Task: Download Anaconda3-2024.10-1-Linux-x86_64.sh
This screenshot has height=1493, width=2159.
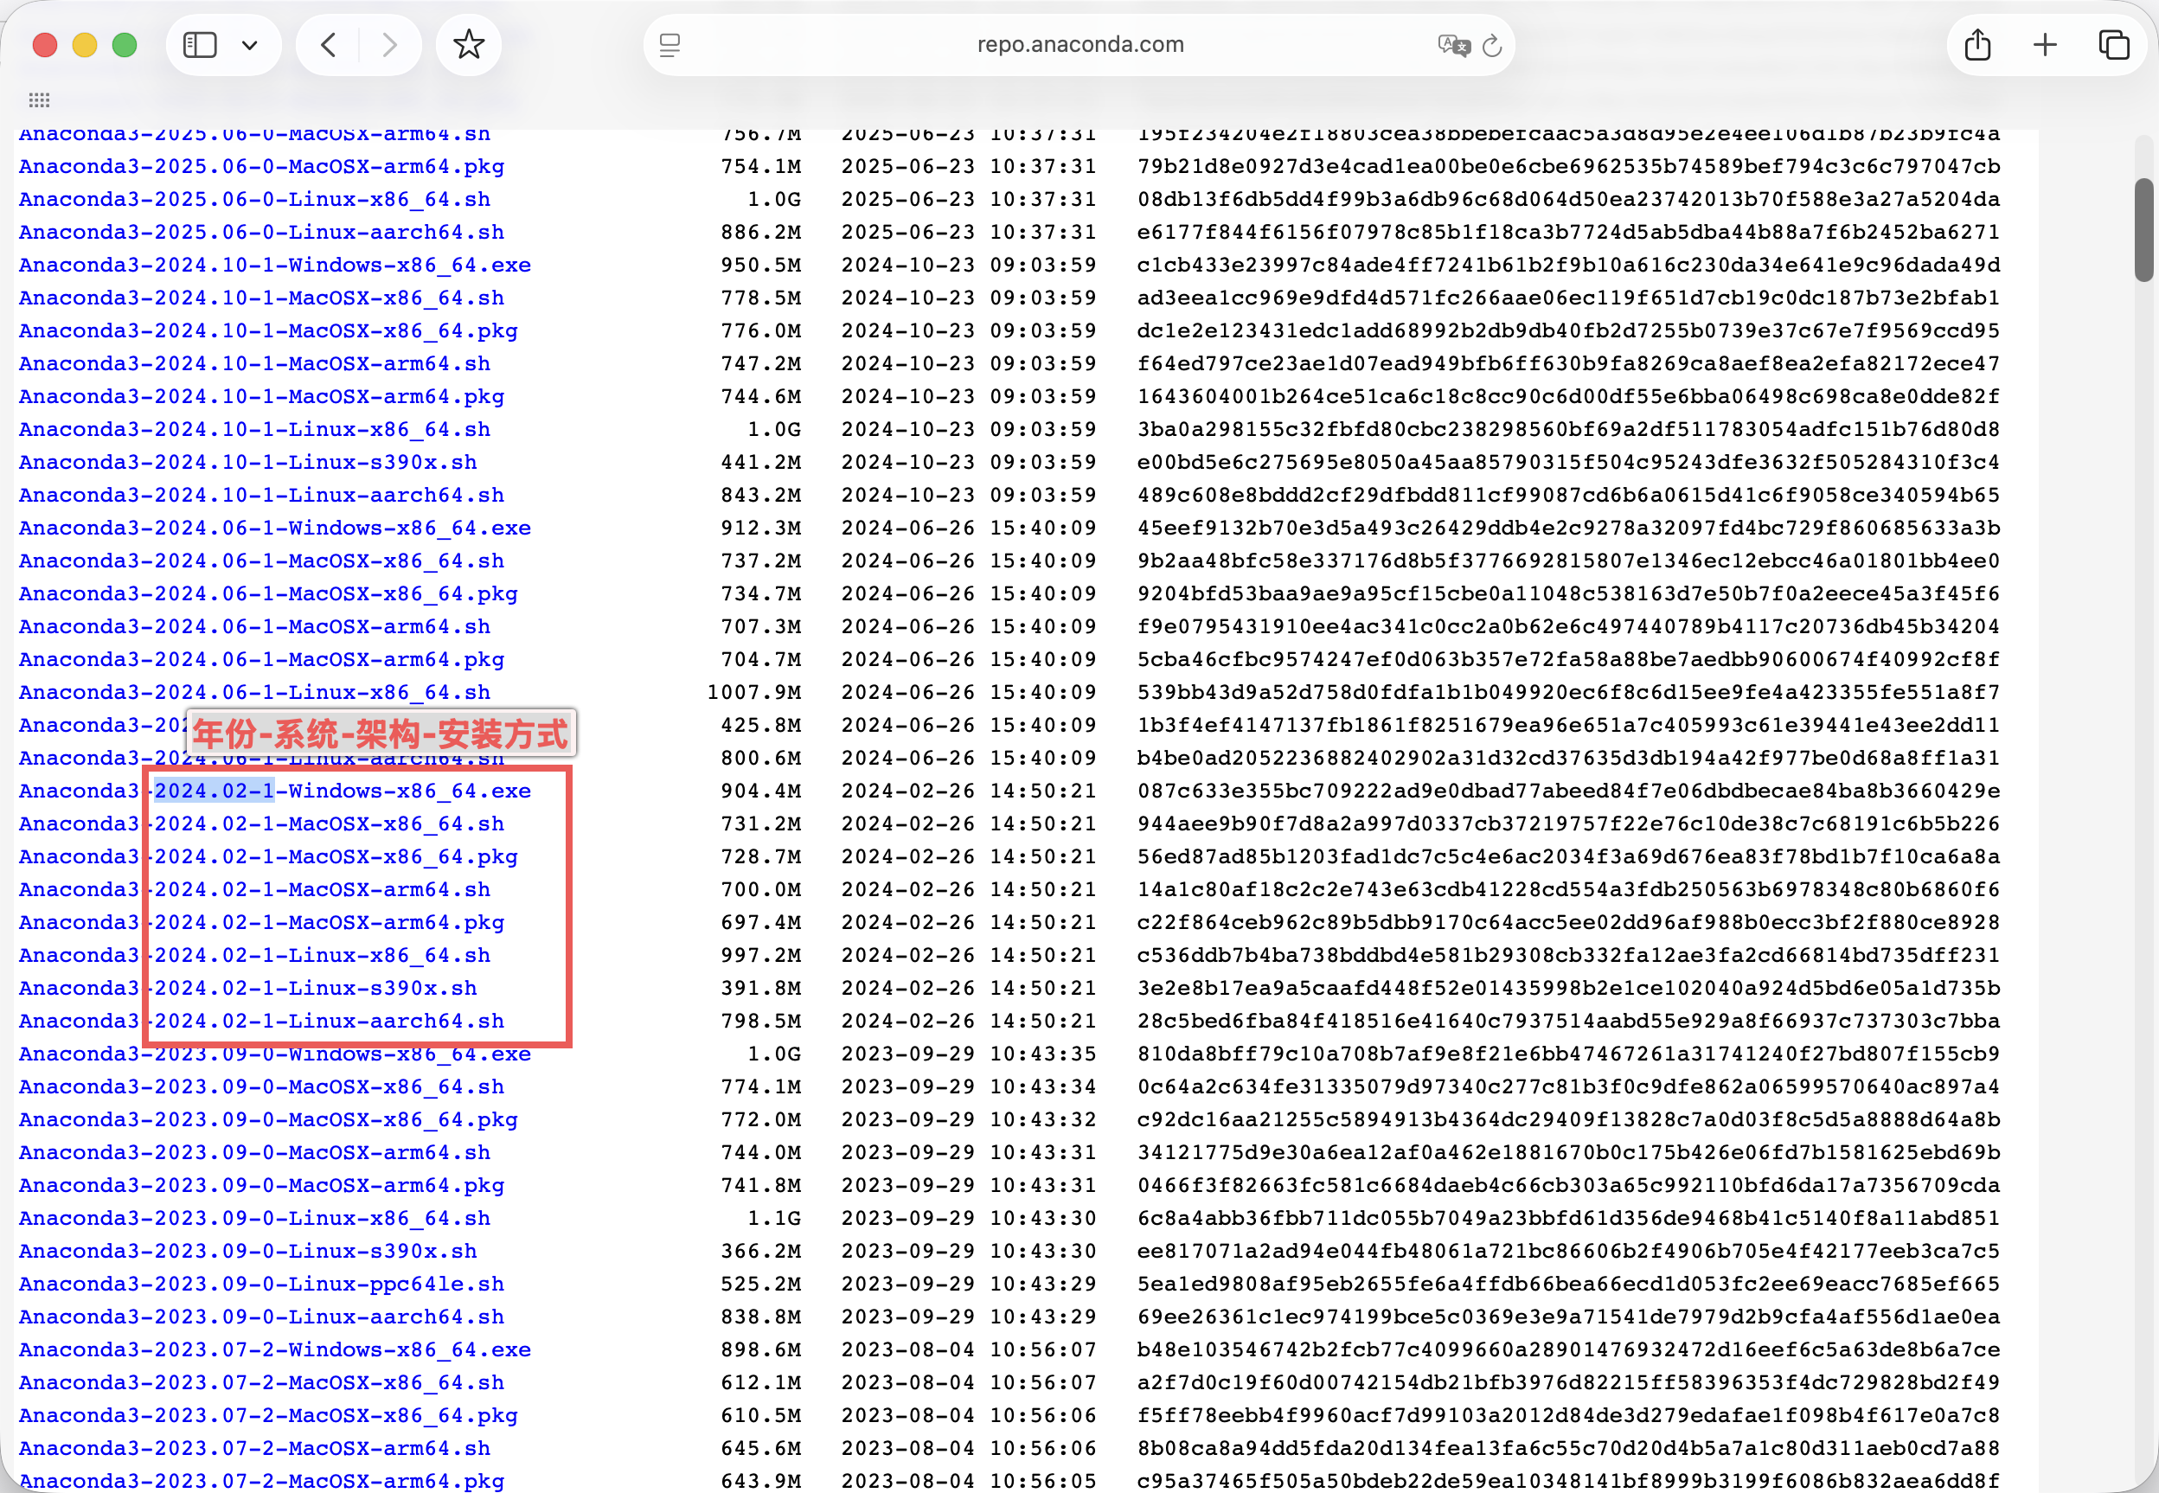Action: pos(254,429)
